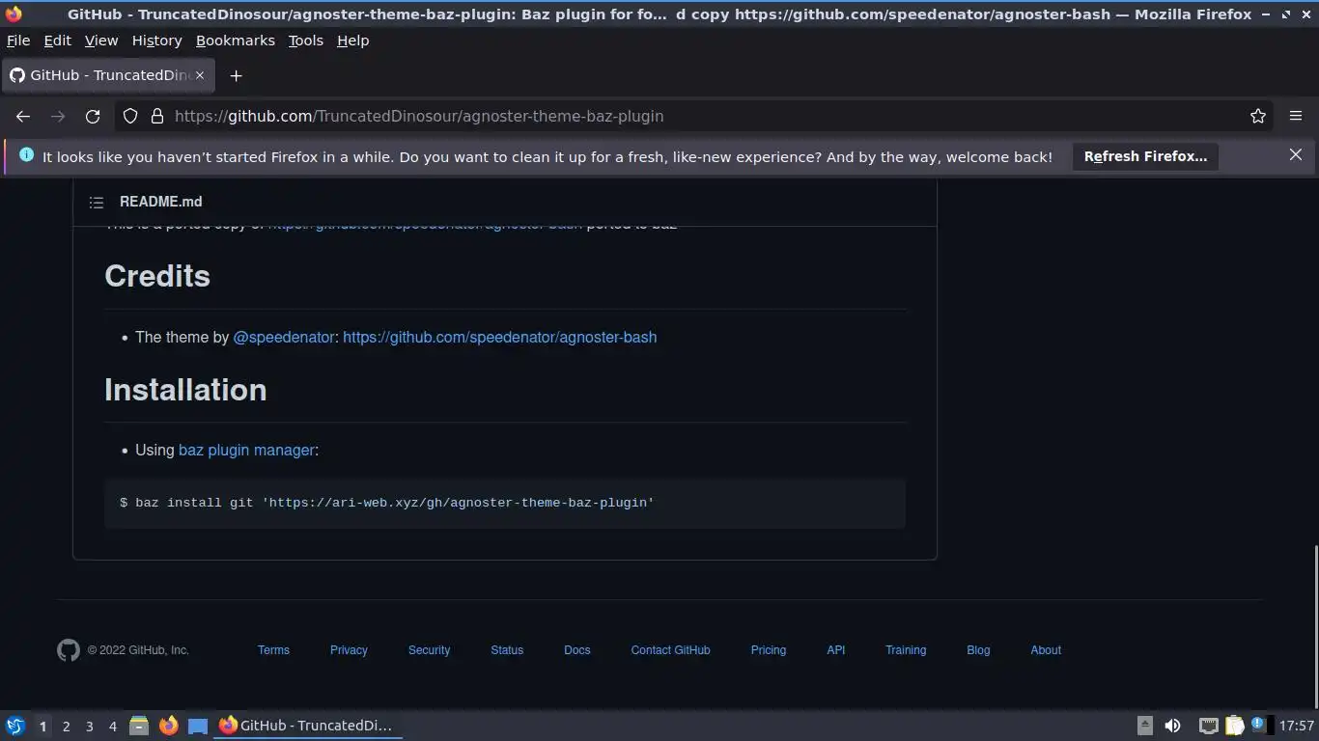Click the Refresh Firefox… button
This screenshot has width=1319, height=741.
click(x=1145, y=156)
